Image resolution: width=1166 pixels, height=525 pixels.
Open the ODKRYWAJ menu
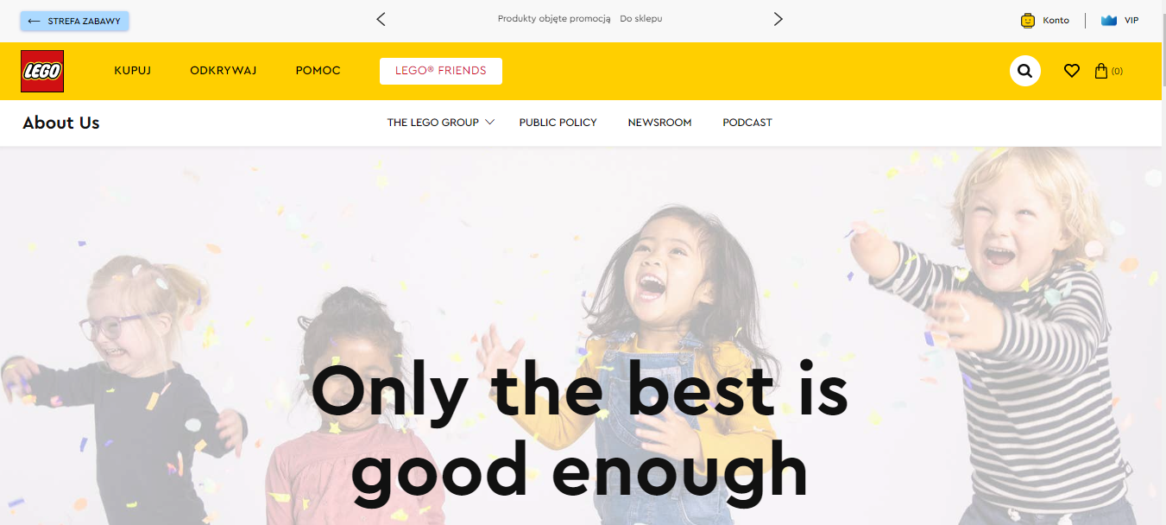(224, 71)
